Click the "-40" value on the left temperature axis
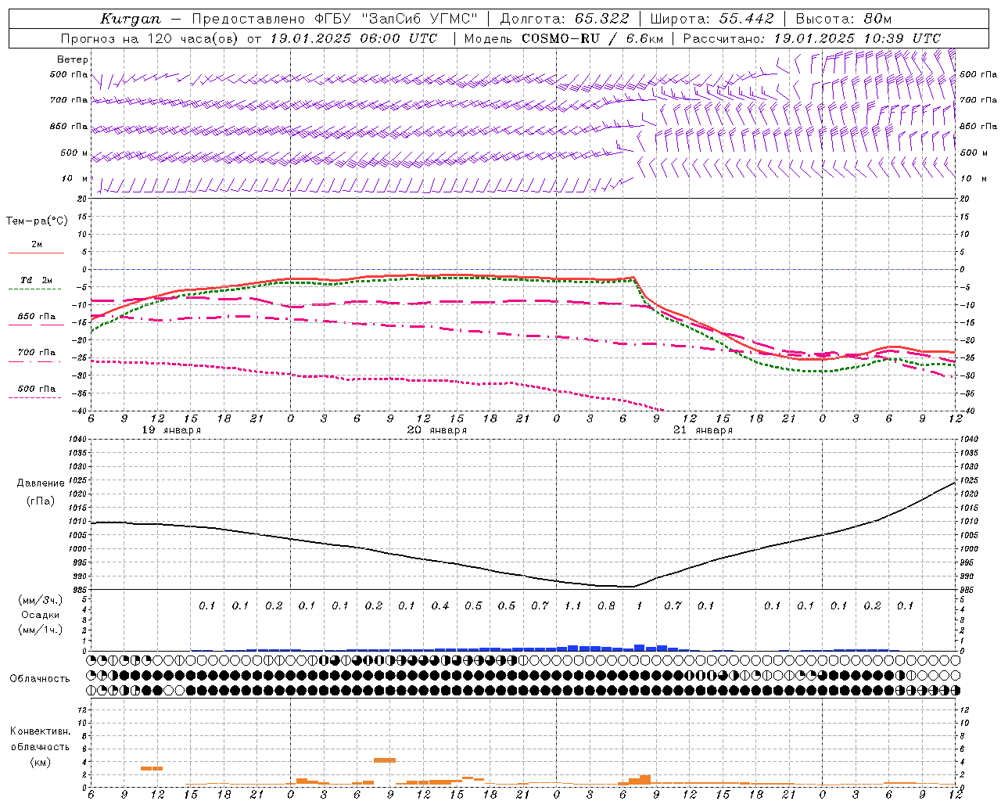 80,411
